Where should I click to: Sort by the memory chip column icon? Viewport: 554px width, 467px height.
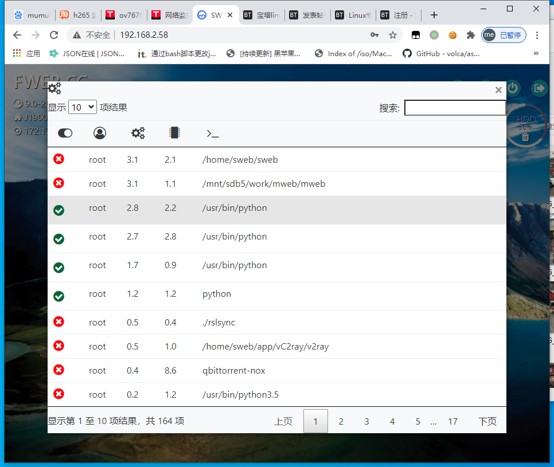[174, 133]
